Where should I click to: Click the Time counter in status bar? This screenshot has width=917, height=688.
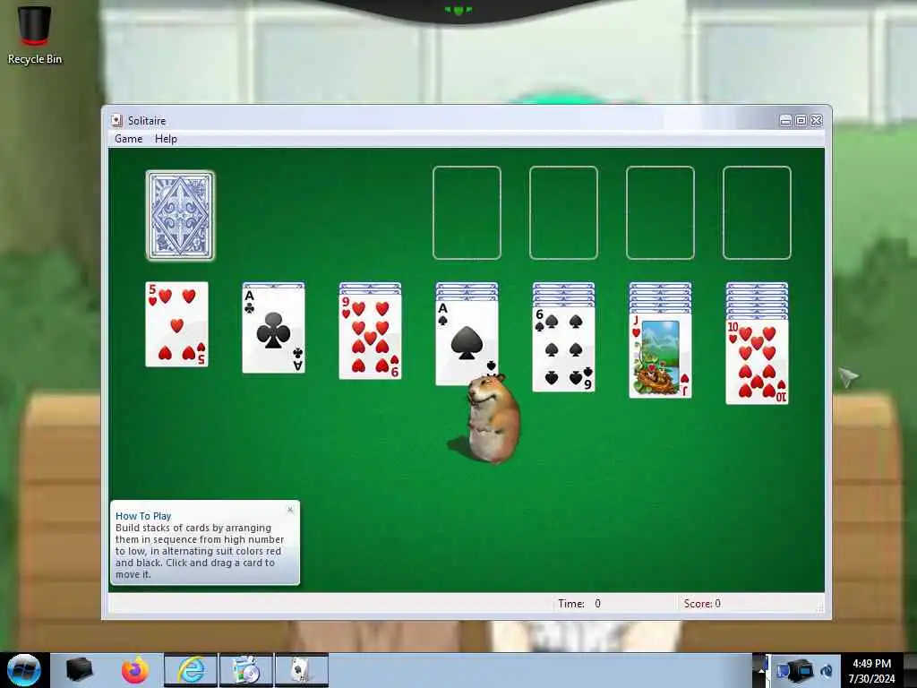[x=579, y=603]
